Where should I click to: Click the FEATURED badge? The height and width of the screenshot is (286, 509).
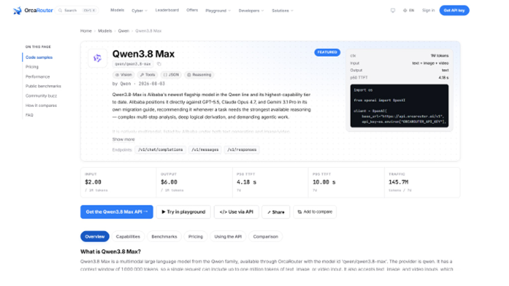327,52
